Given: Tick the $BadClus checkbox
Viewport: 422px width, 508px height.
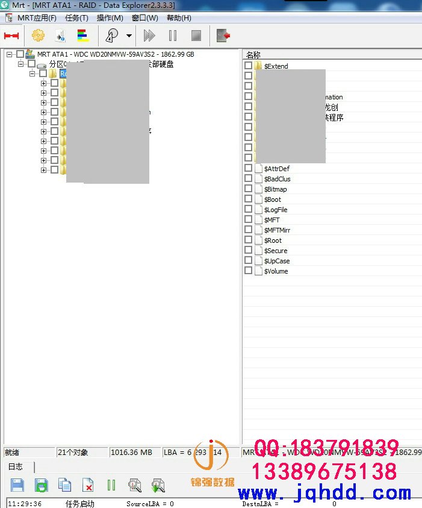Looking at the screenshot, I should tap(248, 178).
